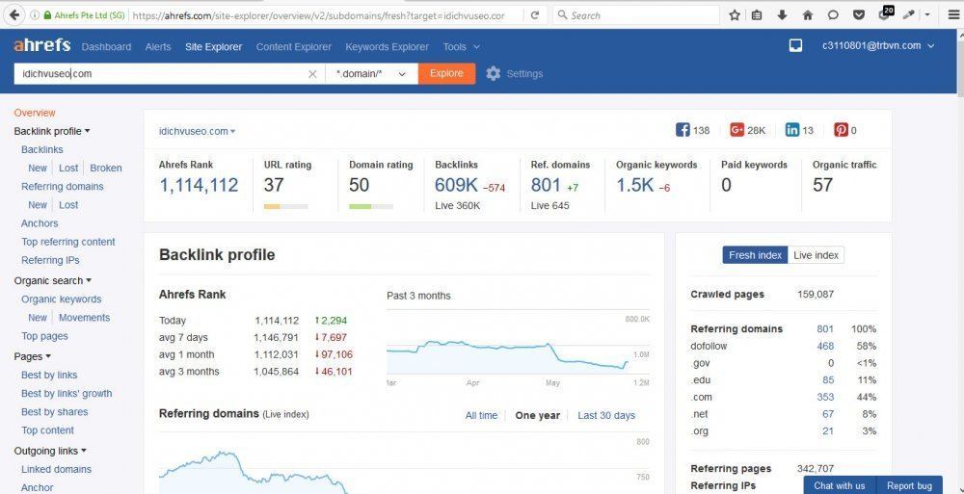964x494 pixels.
Task: Open the browser hamburger menu
Action: 952,15
